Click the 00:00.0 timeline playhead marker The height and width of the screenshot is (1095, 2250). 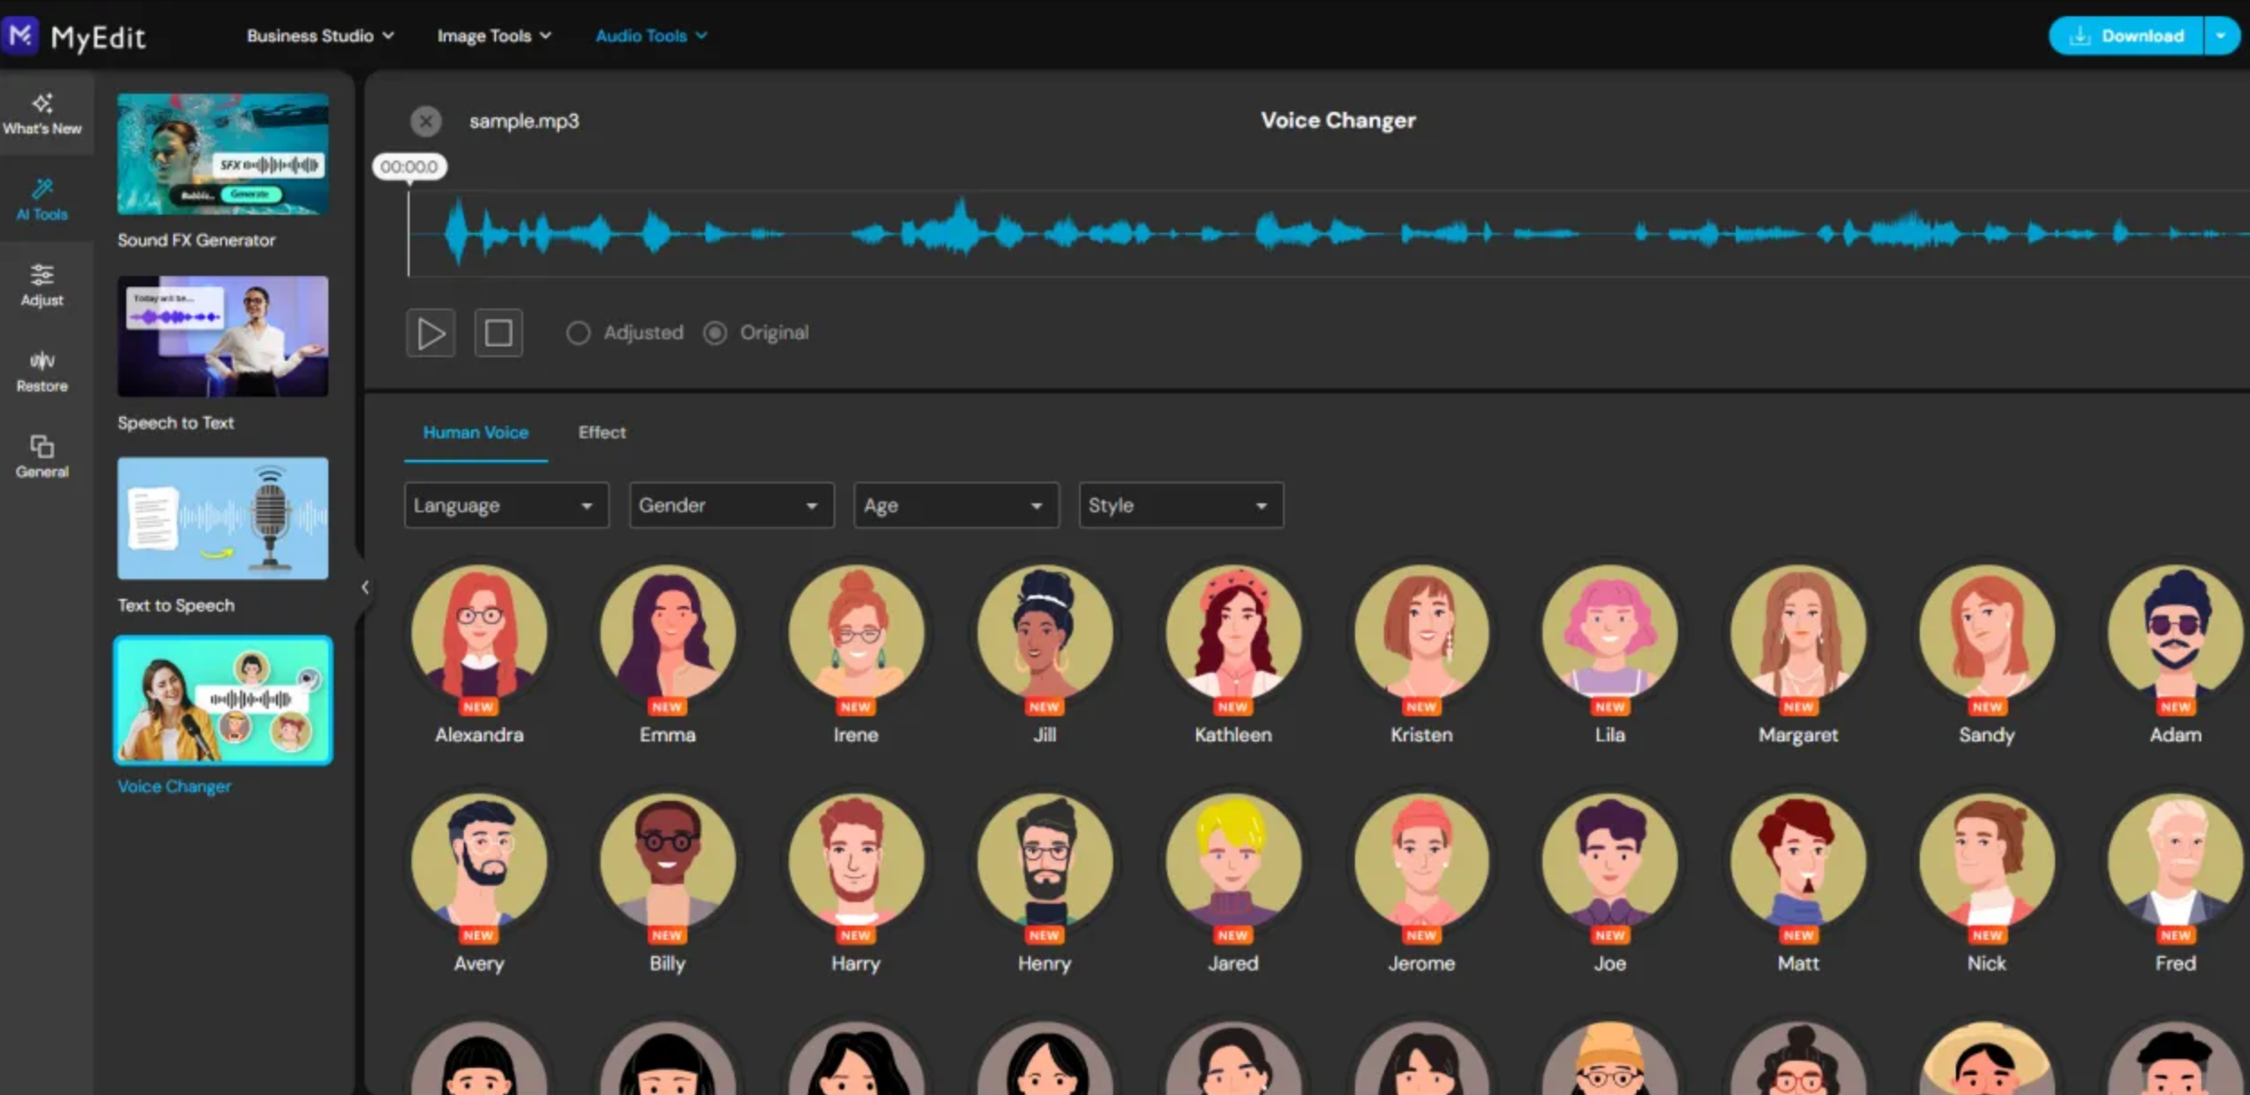coord(410,167)
